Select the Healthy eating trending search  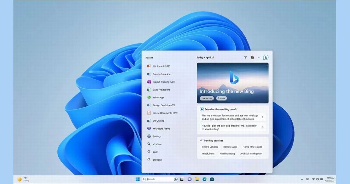click(x=227, y=154)
